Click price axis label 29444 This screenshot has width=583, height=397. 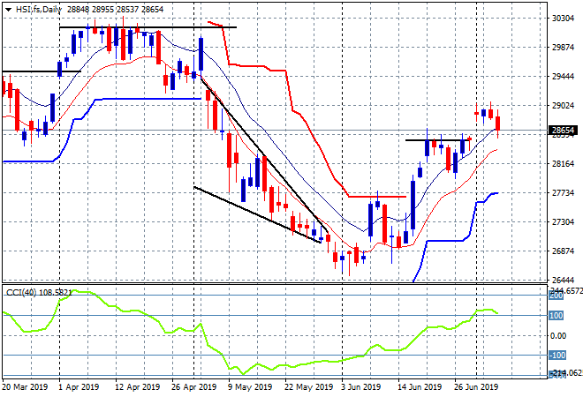point(563,77)
